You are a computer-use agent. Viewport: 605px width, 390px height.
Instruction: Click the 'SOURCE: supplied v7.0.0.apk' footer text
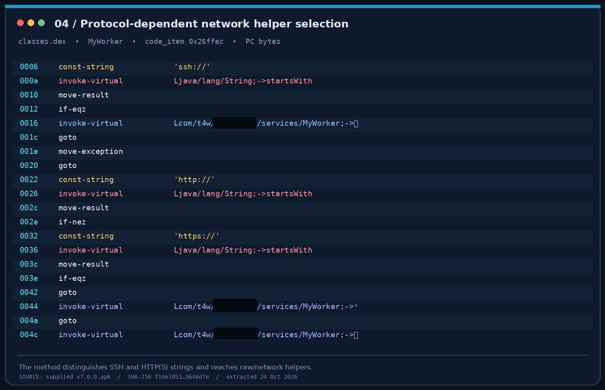pyautogui.click(x=65, y=377)
